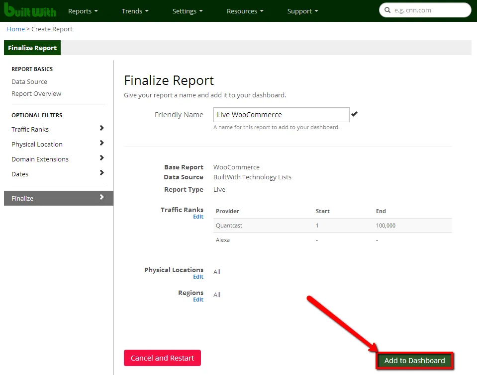477x375 pixels.
Task: Click the checkmark beside Friendly Name
Action: (x=354, y=114)
